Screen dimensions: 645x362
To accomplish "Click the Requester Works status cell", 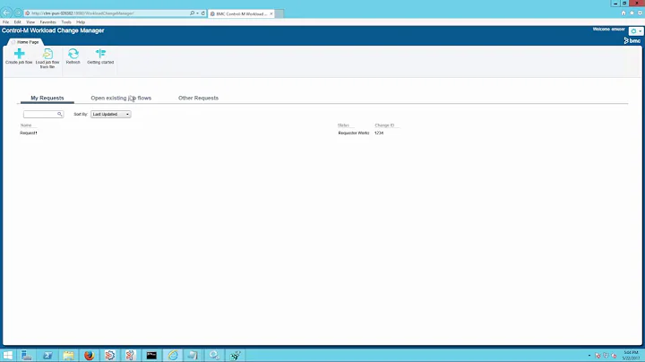I will coord(354,133).
